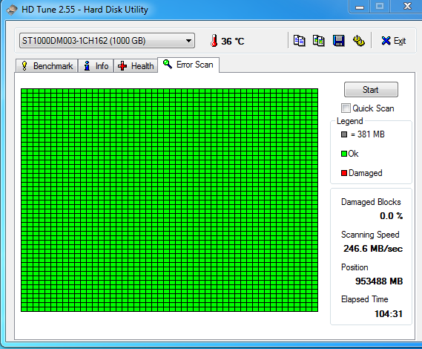Viewport: 422px width, 349px height.
Task: Save screenshot using the floppy disk icon
Action: pos(339,41)
